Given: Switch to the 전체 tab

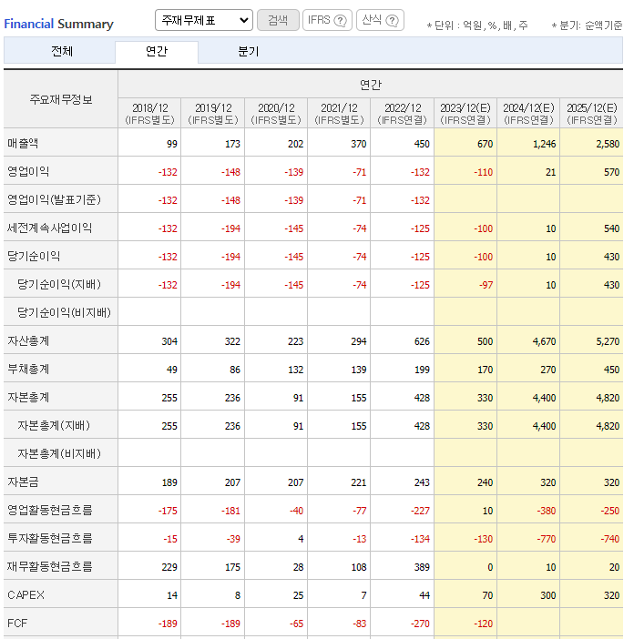Looking at the screenshot, I should (x=62, y=51).
